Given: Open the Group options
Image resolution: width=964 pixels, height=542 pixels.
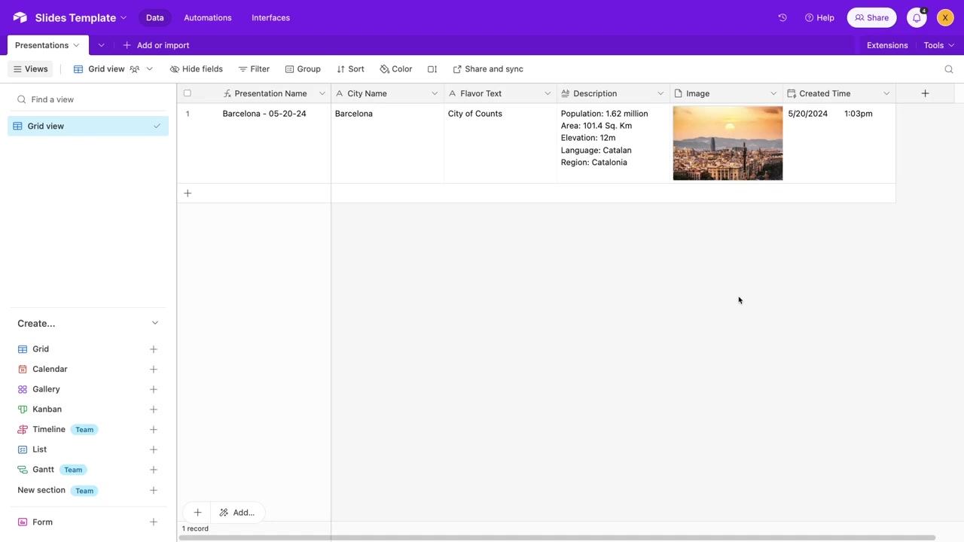Looking at the screenshot, I should click(303, 69).
